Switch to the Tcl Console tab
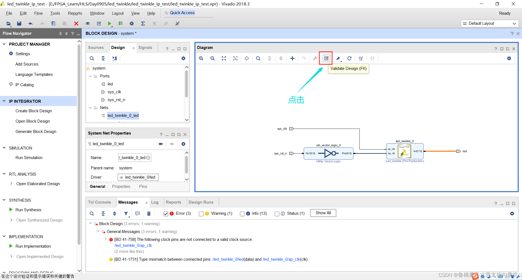This screenshot has width=522, height=280. 99,202
